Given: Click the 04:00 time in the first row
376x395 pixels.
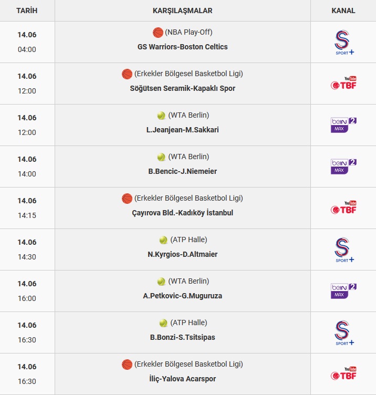Looking at the screenshot, I should [x=27, y=49].
